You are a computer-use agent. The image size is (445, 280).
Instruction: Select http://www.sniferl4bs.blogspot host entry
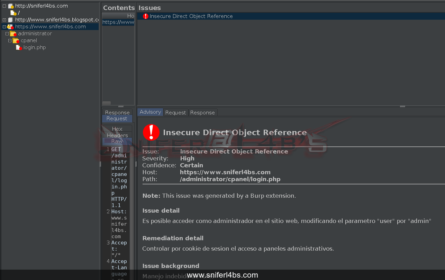coord(57,20)
